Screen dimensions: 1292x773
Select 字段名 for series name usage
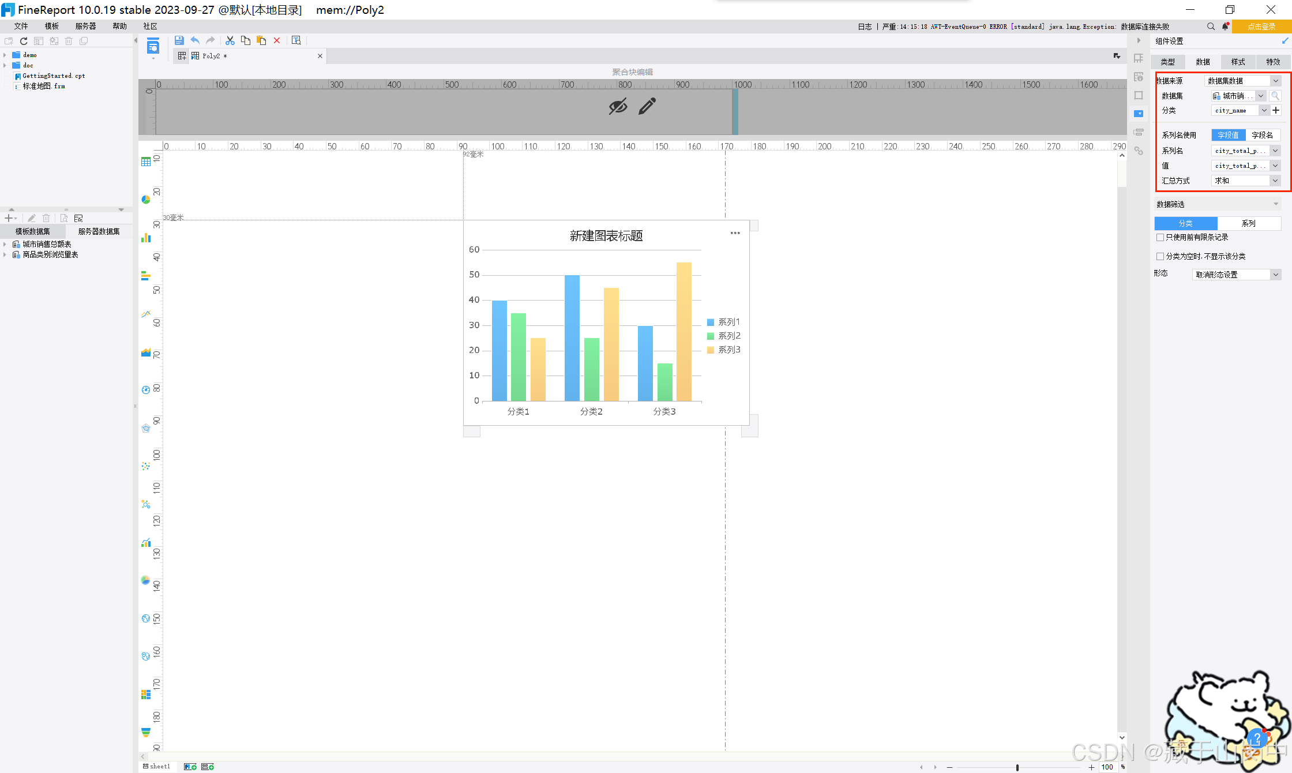[1263, 135]
